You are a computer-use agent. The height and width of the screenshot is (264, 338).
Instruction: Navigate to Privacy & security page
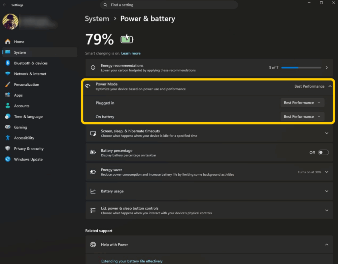40,148
